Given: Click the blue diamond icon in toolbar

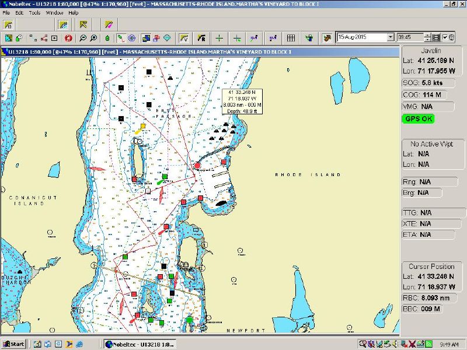Looking at the screenshot, I should click(167, 38).
